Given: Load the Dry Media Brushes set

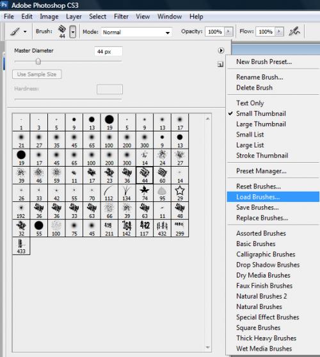Looking at the screenshot, I should [273, 275].
